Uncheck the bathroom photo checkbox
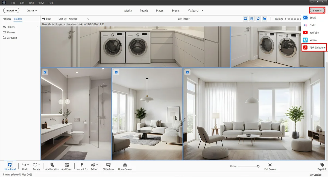328x177 pixels. coord(45,72)
